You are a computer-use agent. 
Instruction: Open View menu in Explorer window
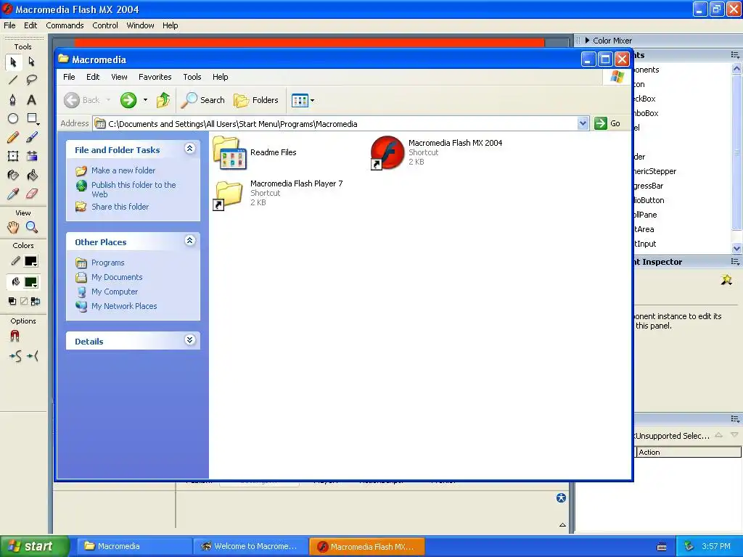[x=119, y=77]
